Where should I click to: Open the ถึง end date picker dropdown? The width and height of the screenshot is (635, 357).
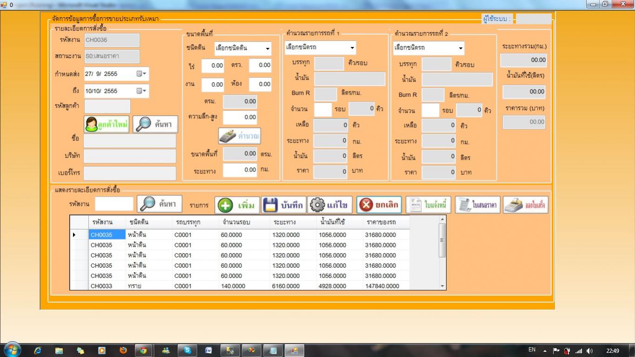click(141, 91)
